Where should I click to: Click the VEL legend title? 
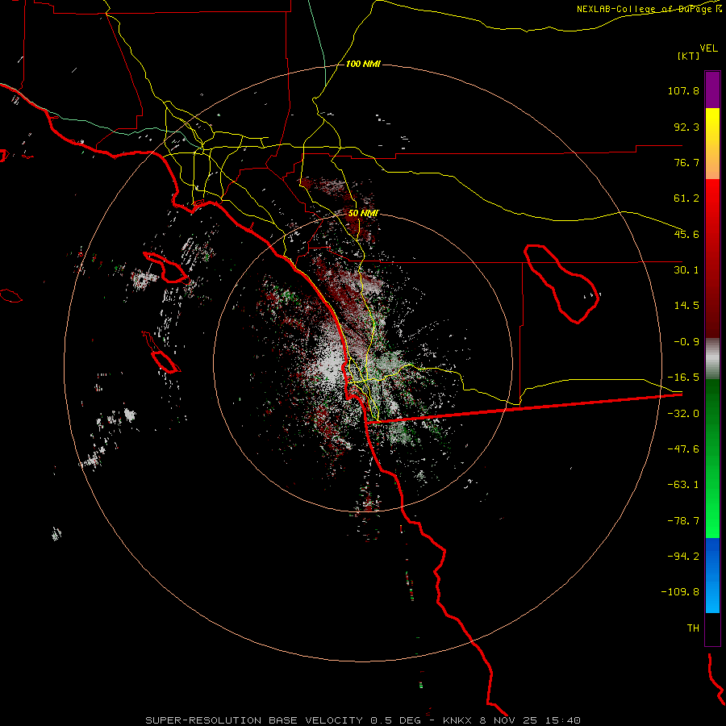[x=708, y=48]
